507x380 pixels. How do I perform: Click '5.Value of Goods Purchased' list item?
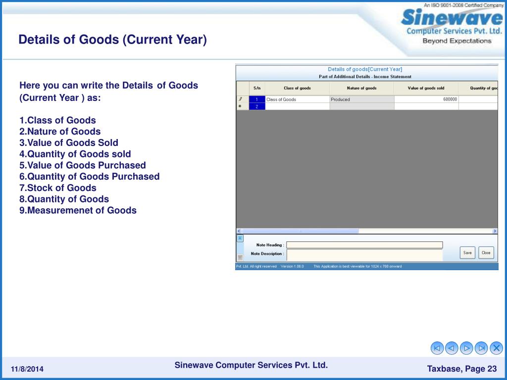[x=83, y=165]
